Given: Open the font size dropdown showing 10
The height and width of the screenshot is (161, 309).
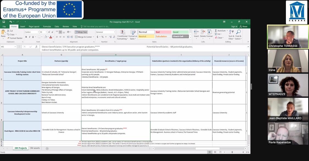Looking at the screenshot, I should [46, 32].
